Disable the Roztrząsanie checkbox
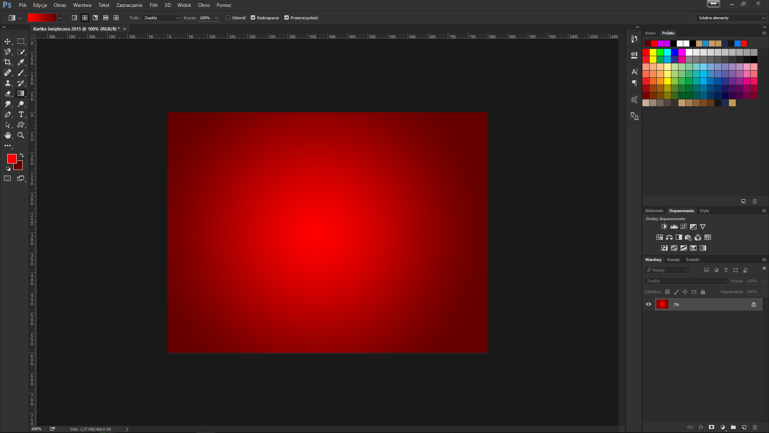The image size is (769, 433). pos(253,18)
